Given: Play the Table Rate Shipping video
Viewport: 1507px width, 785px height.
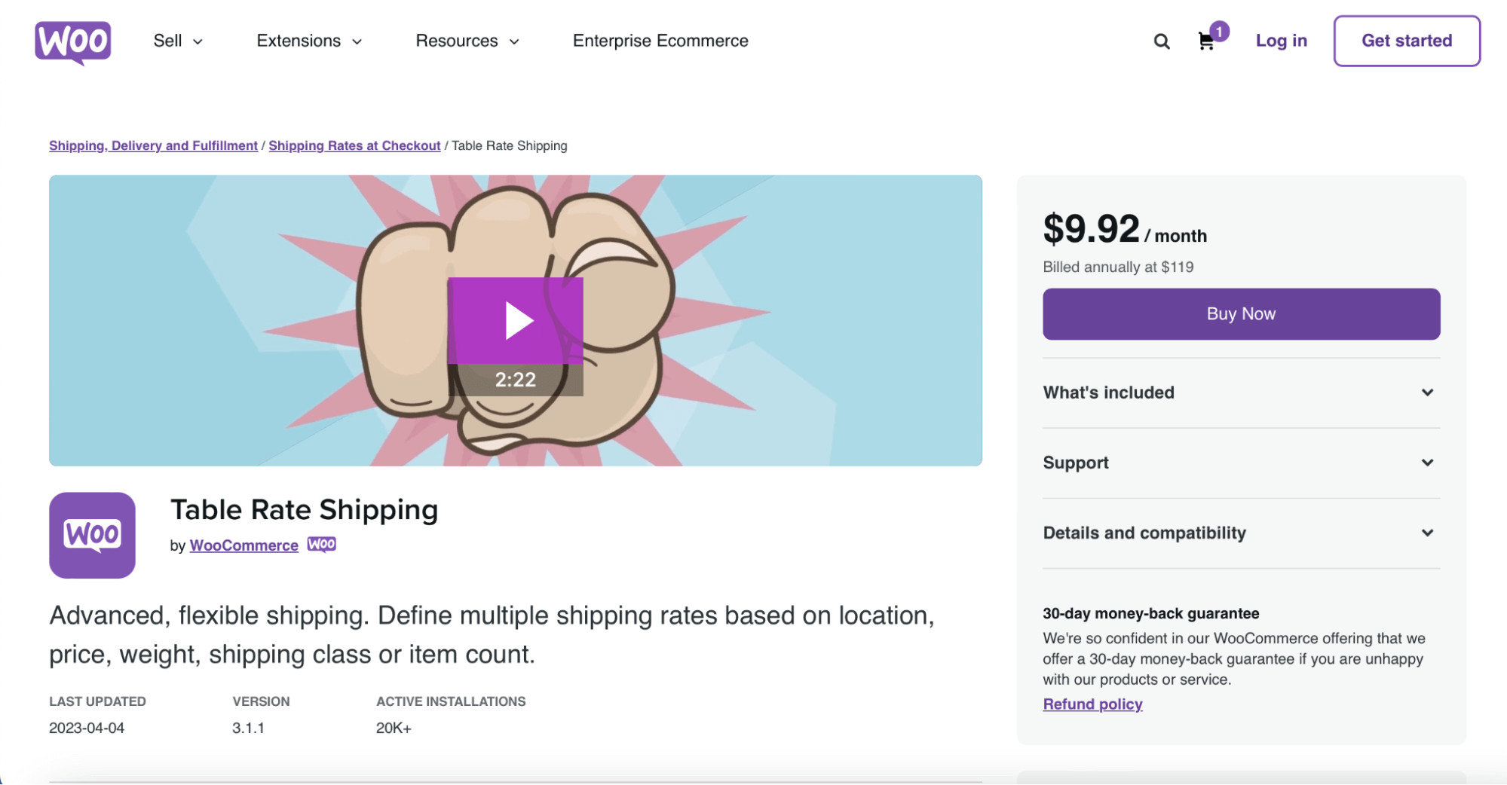Looking at the screenshot, I should click(516, 321).
